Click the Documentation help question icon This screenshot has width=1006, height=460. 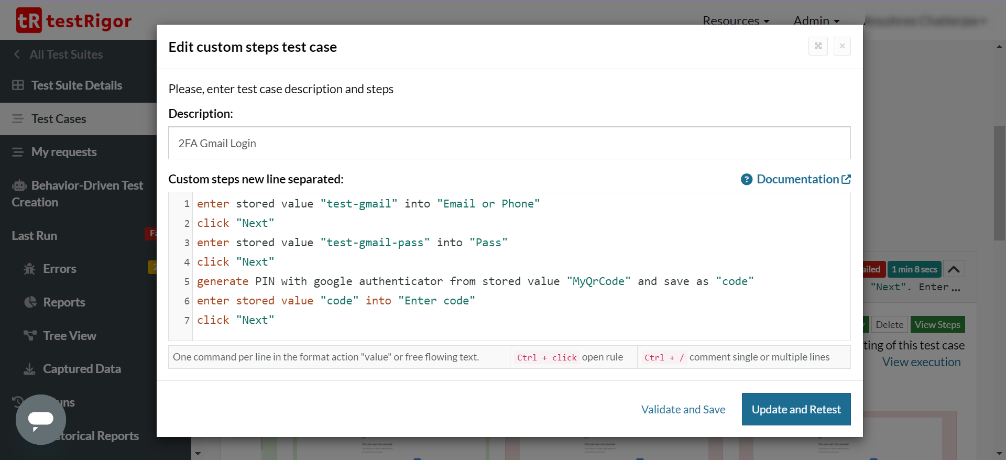(747, 180)
